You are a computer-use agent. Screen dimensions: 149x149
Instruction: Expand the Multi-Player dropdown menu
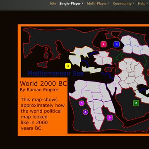(x=98, y=4)
